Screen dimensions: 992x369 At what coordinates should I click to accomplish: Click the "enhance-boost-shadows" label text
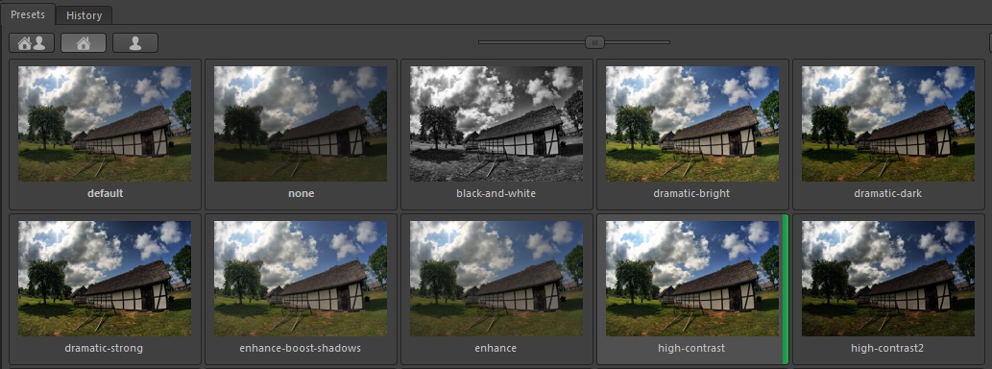300,348
